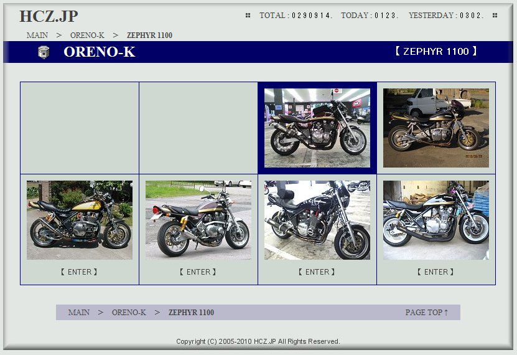This screenshot has height=355, width=517.
Task: Open the yellow-tank Zephyr garden photo
Action: (x=80, y=220)
